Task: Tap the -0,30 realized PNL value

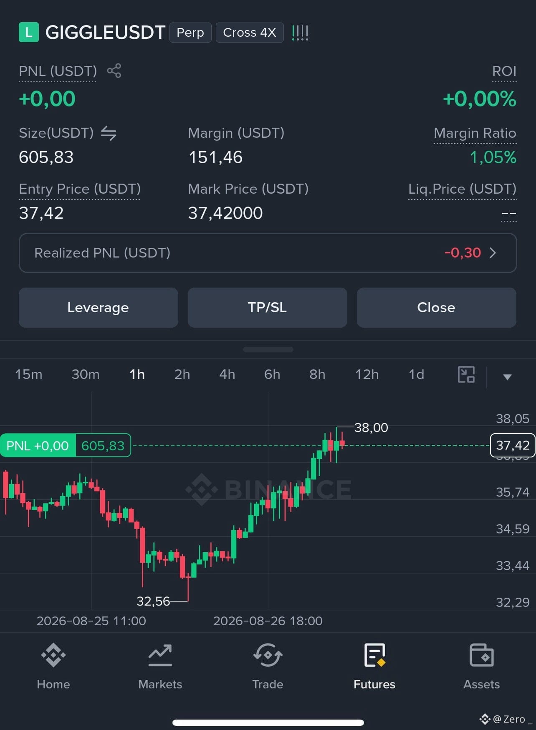Action: 463,253
